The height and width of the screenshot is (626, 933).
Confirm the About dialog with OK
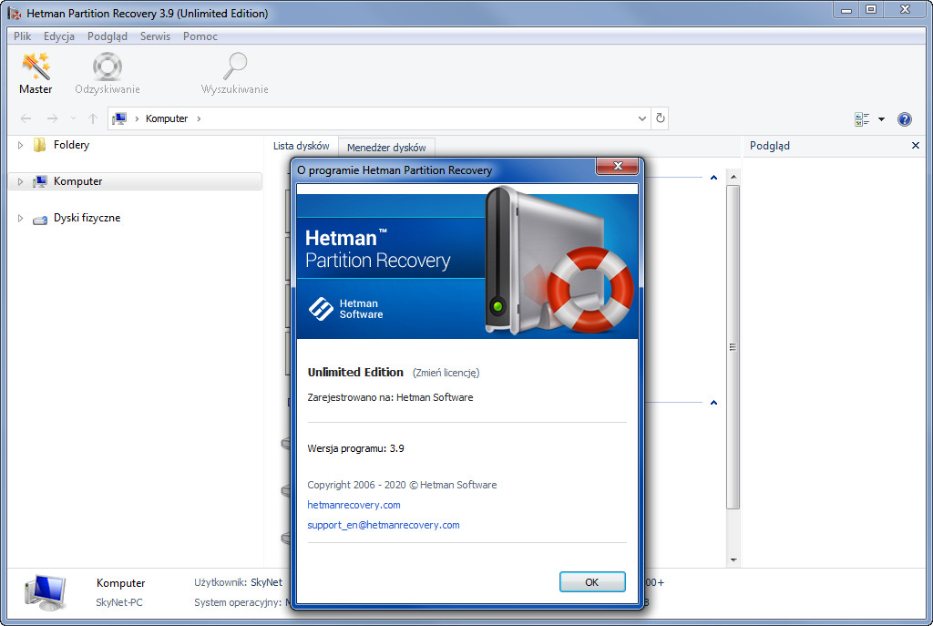pyautogui.click(x=592, y=582)
